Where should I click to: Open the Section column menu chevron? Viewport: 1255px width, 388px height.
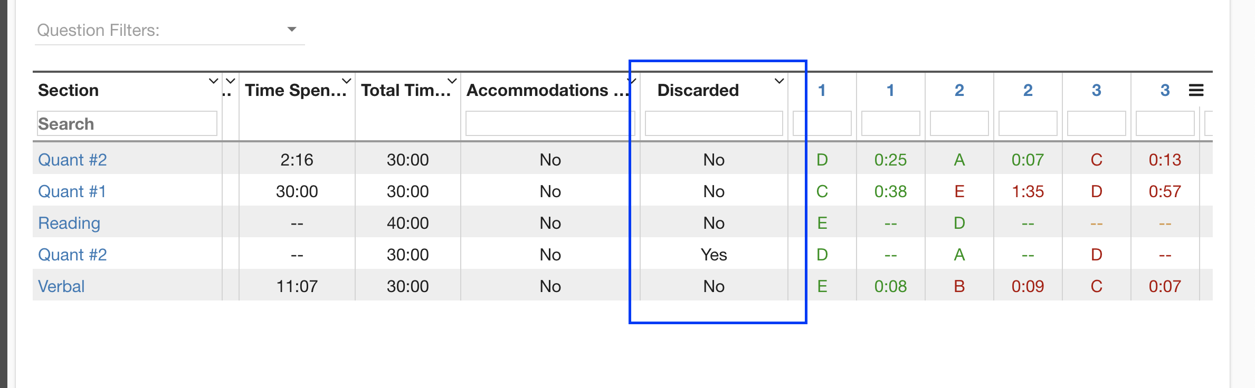(213, 81)
